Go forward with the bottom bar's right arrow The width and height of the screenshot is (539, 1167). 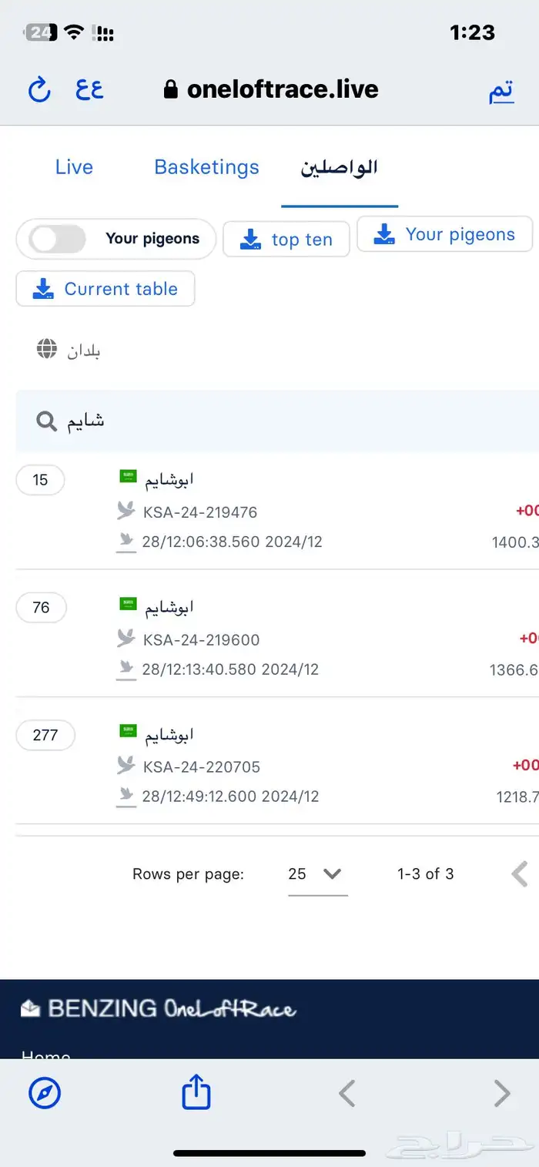pos(502,1093)
